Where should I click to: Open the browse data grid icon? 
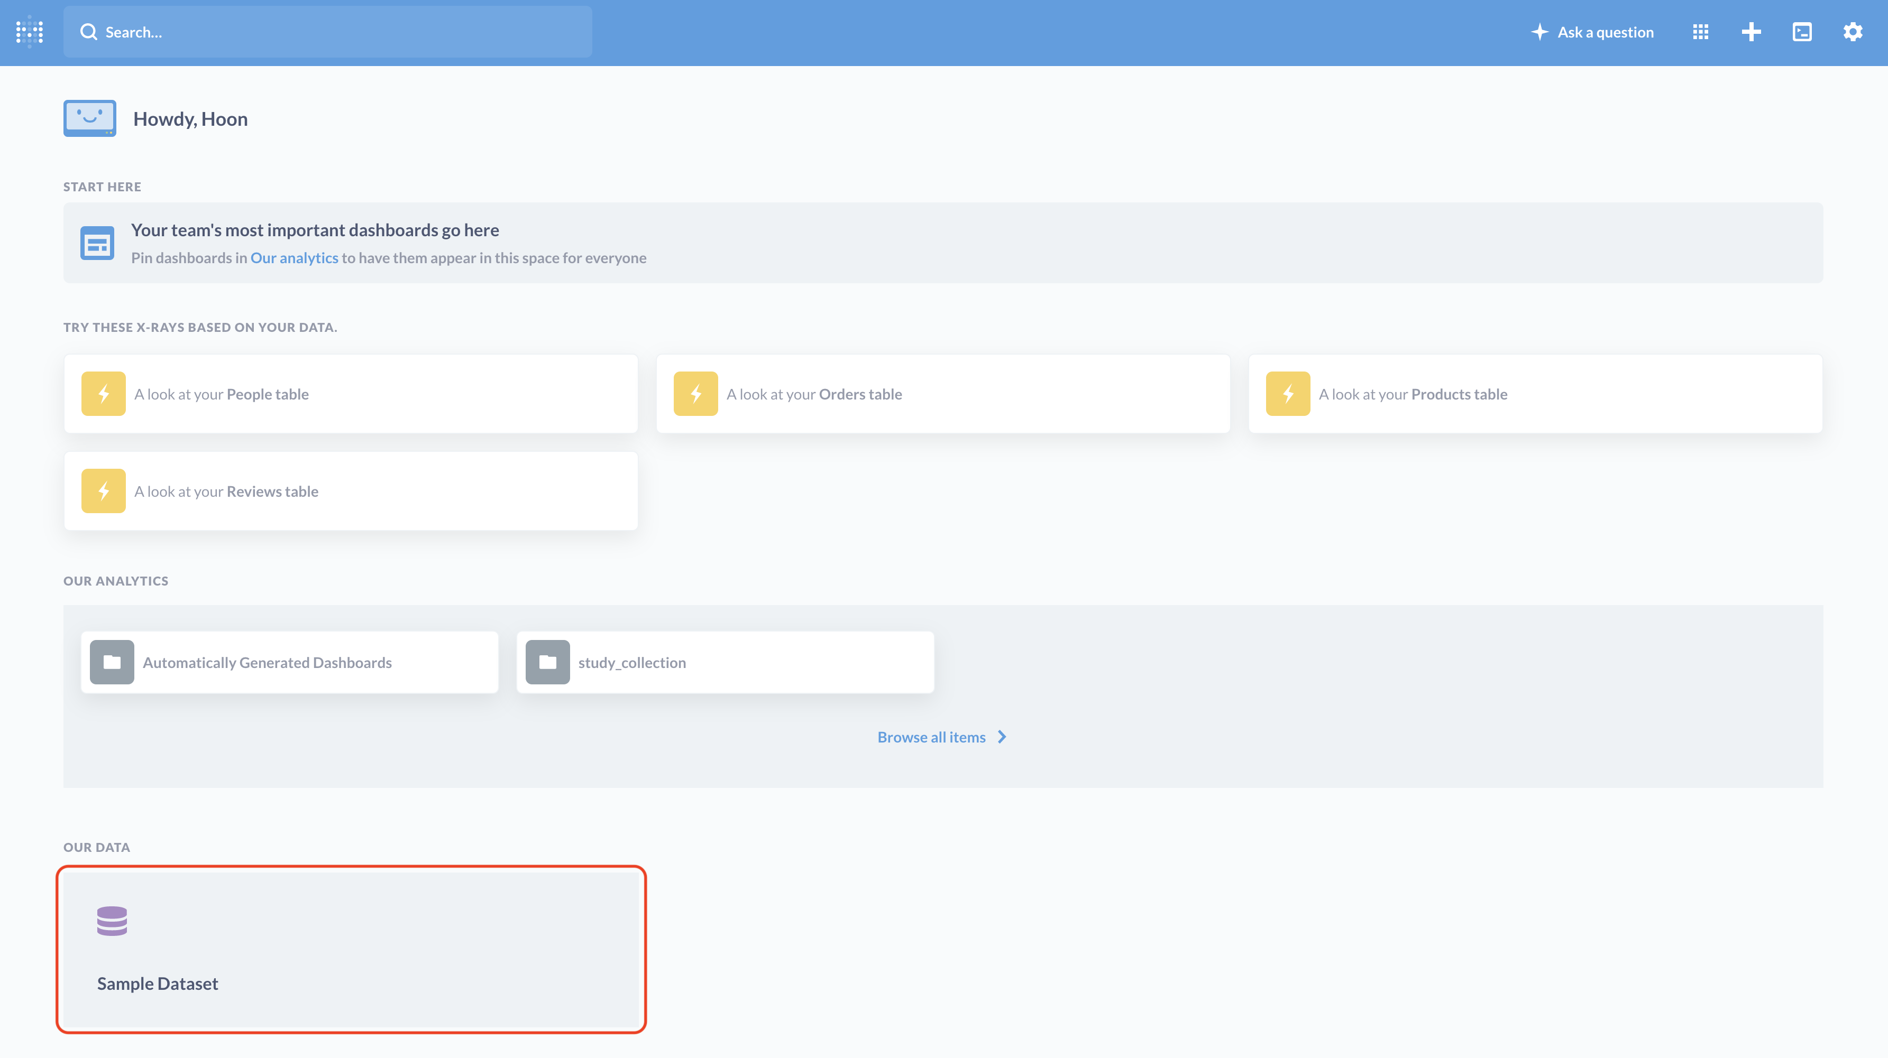pos(1701,32)
